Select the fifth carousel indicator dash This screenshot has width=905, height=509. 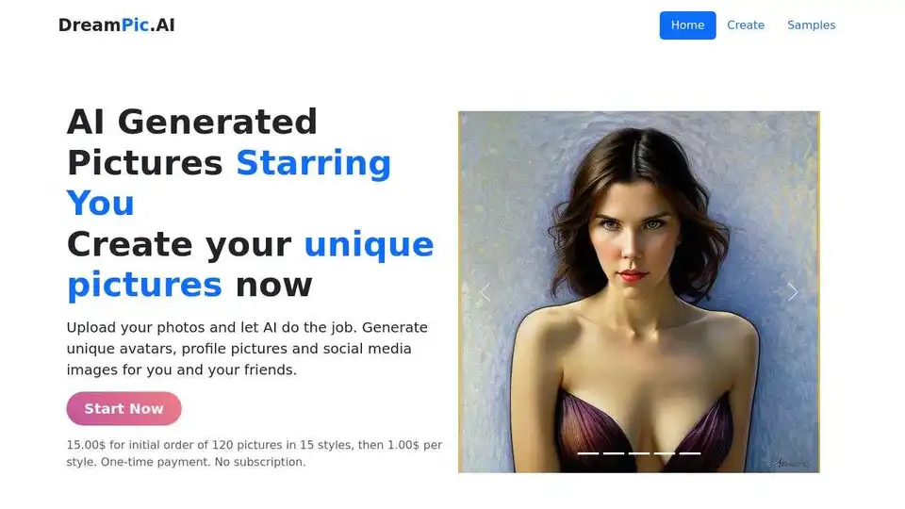690,453
